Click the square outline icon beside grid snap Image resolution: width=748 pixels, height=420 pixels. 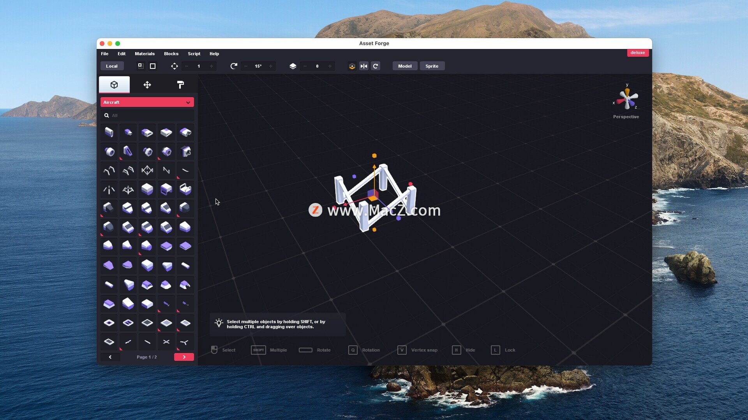click(x=153, y=66)
